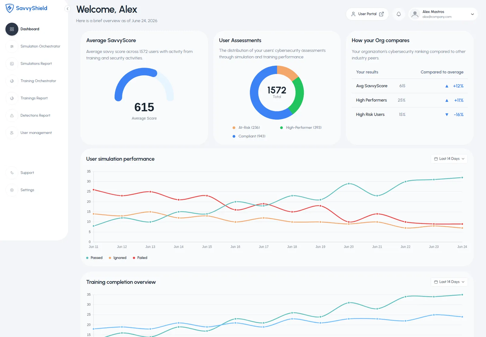Click the User management people icon
The height and width of the screenshot is (337, 486).
click(x=12, y=133)
